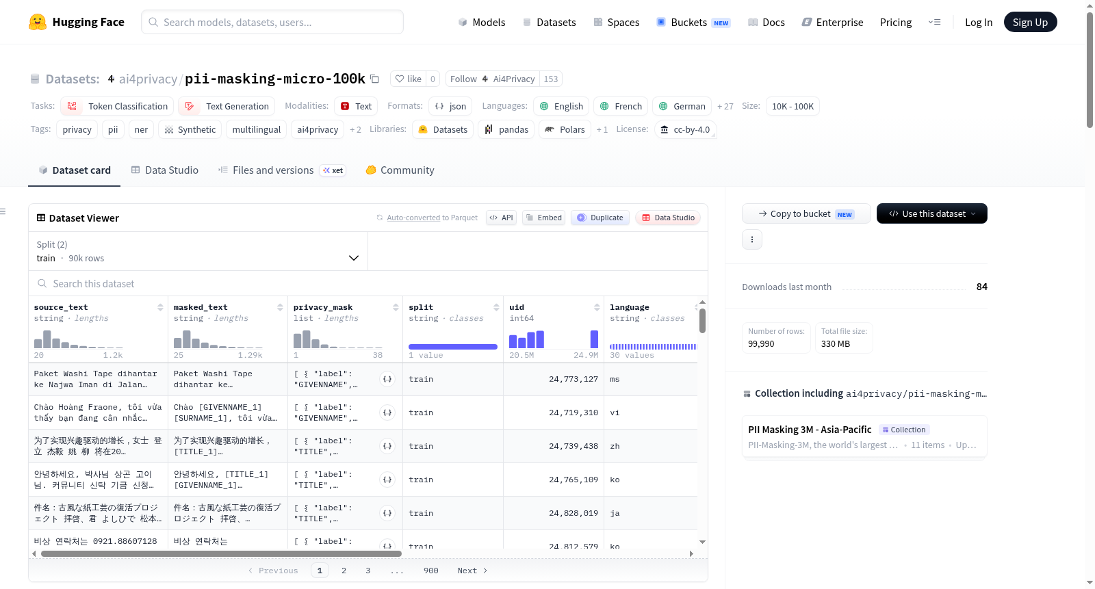Screen dimensions: 1095x589
Task: Open the navigation more-options menu icon
Action: [934, 22]
